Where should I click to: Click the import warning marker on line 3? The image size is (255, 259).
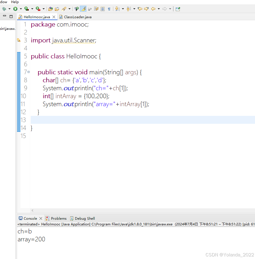click(x=19, y=40)
